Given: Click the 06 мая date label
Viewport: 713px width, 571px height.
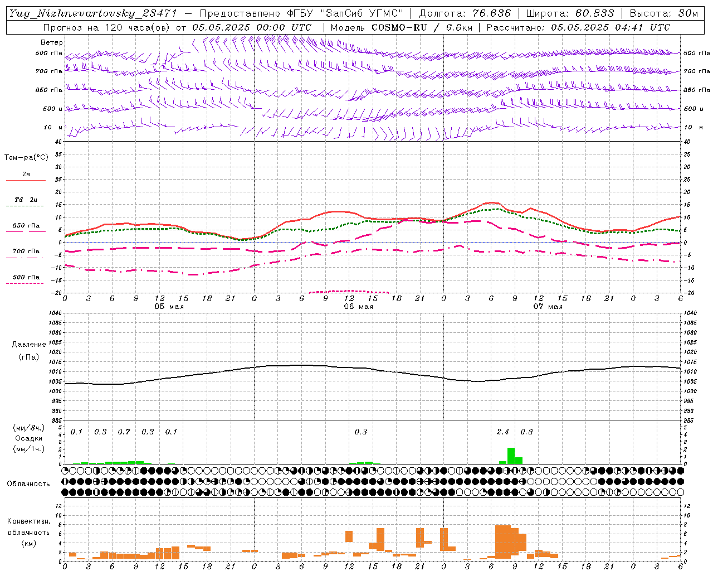Looking at the screenshot, I should coord(358,307).
